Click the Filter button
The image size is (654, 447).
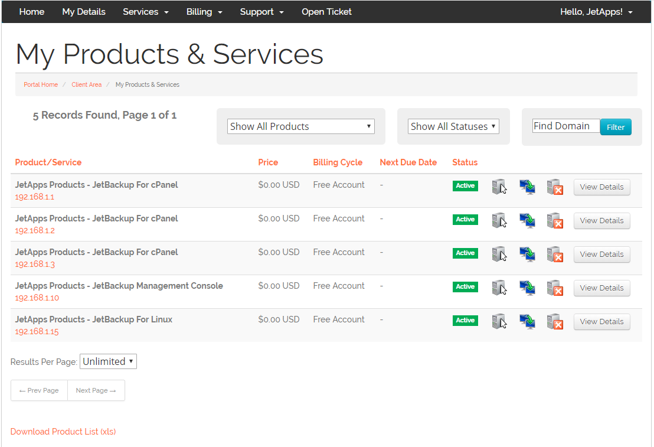(616, 127)
